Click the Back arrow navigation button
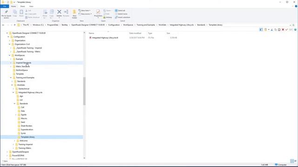 pyautogui.click(x=3, y=25)
